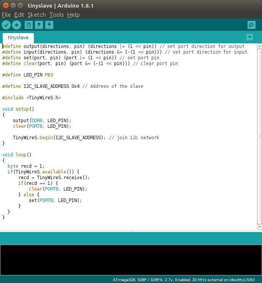
Task: Click the 'byte recd = 1;' line
Action: coord(26,166)
